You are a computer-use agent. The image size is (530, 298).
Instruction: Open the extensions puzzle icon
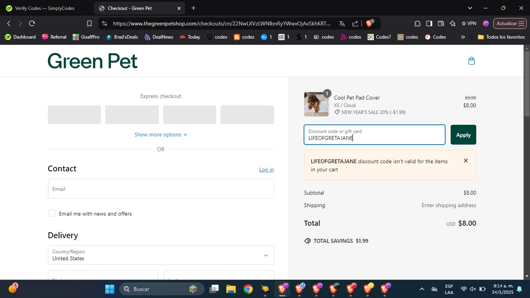coord(417,23)
